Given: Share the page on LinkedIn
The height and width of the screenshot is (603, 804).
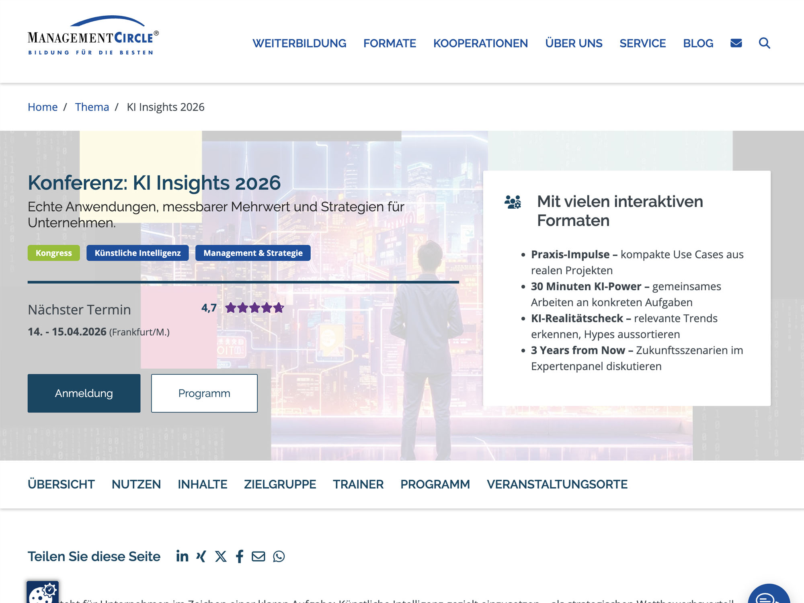Looking at the screenshot, I should (x=182, y=556).
